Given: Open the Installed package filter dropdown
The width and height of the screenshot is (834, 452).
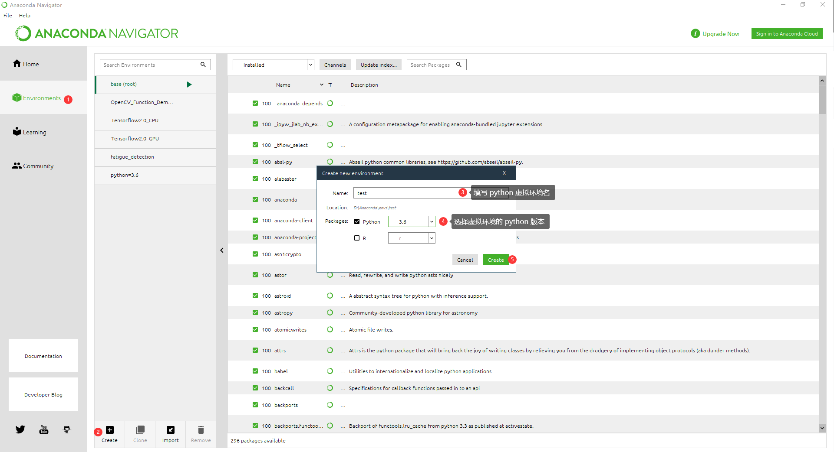Looking at the screenshot, I should (273, 65).
